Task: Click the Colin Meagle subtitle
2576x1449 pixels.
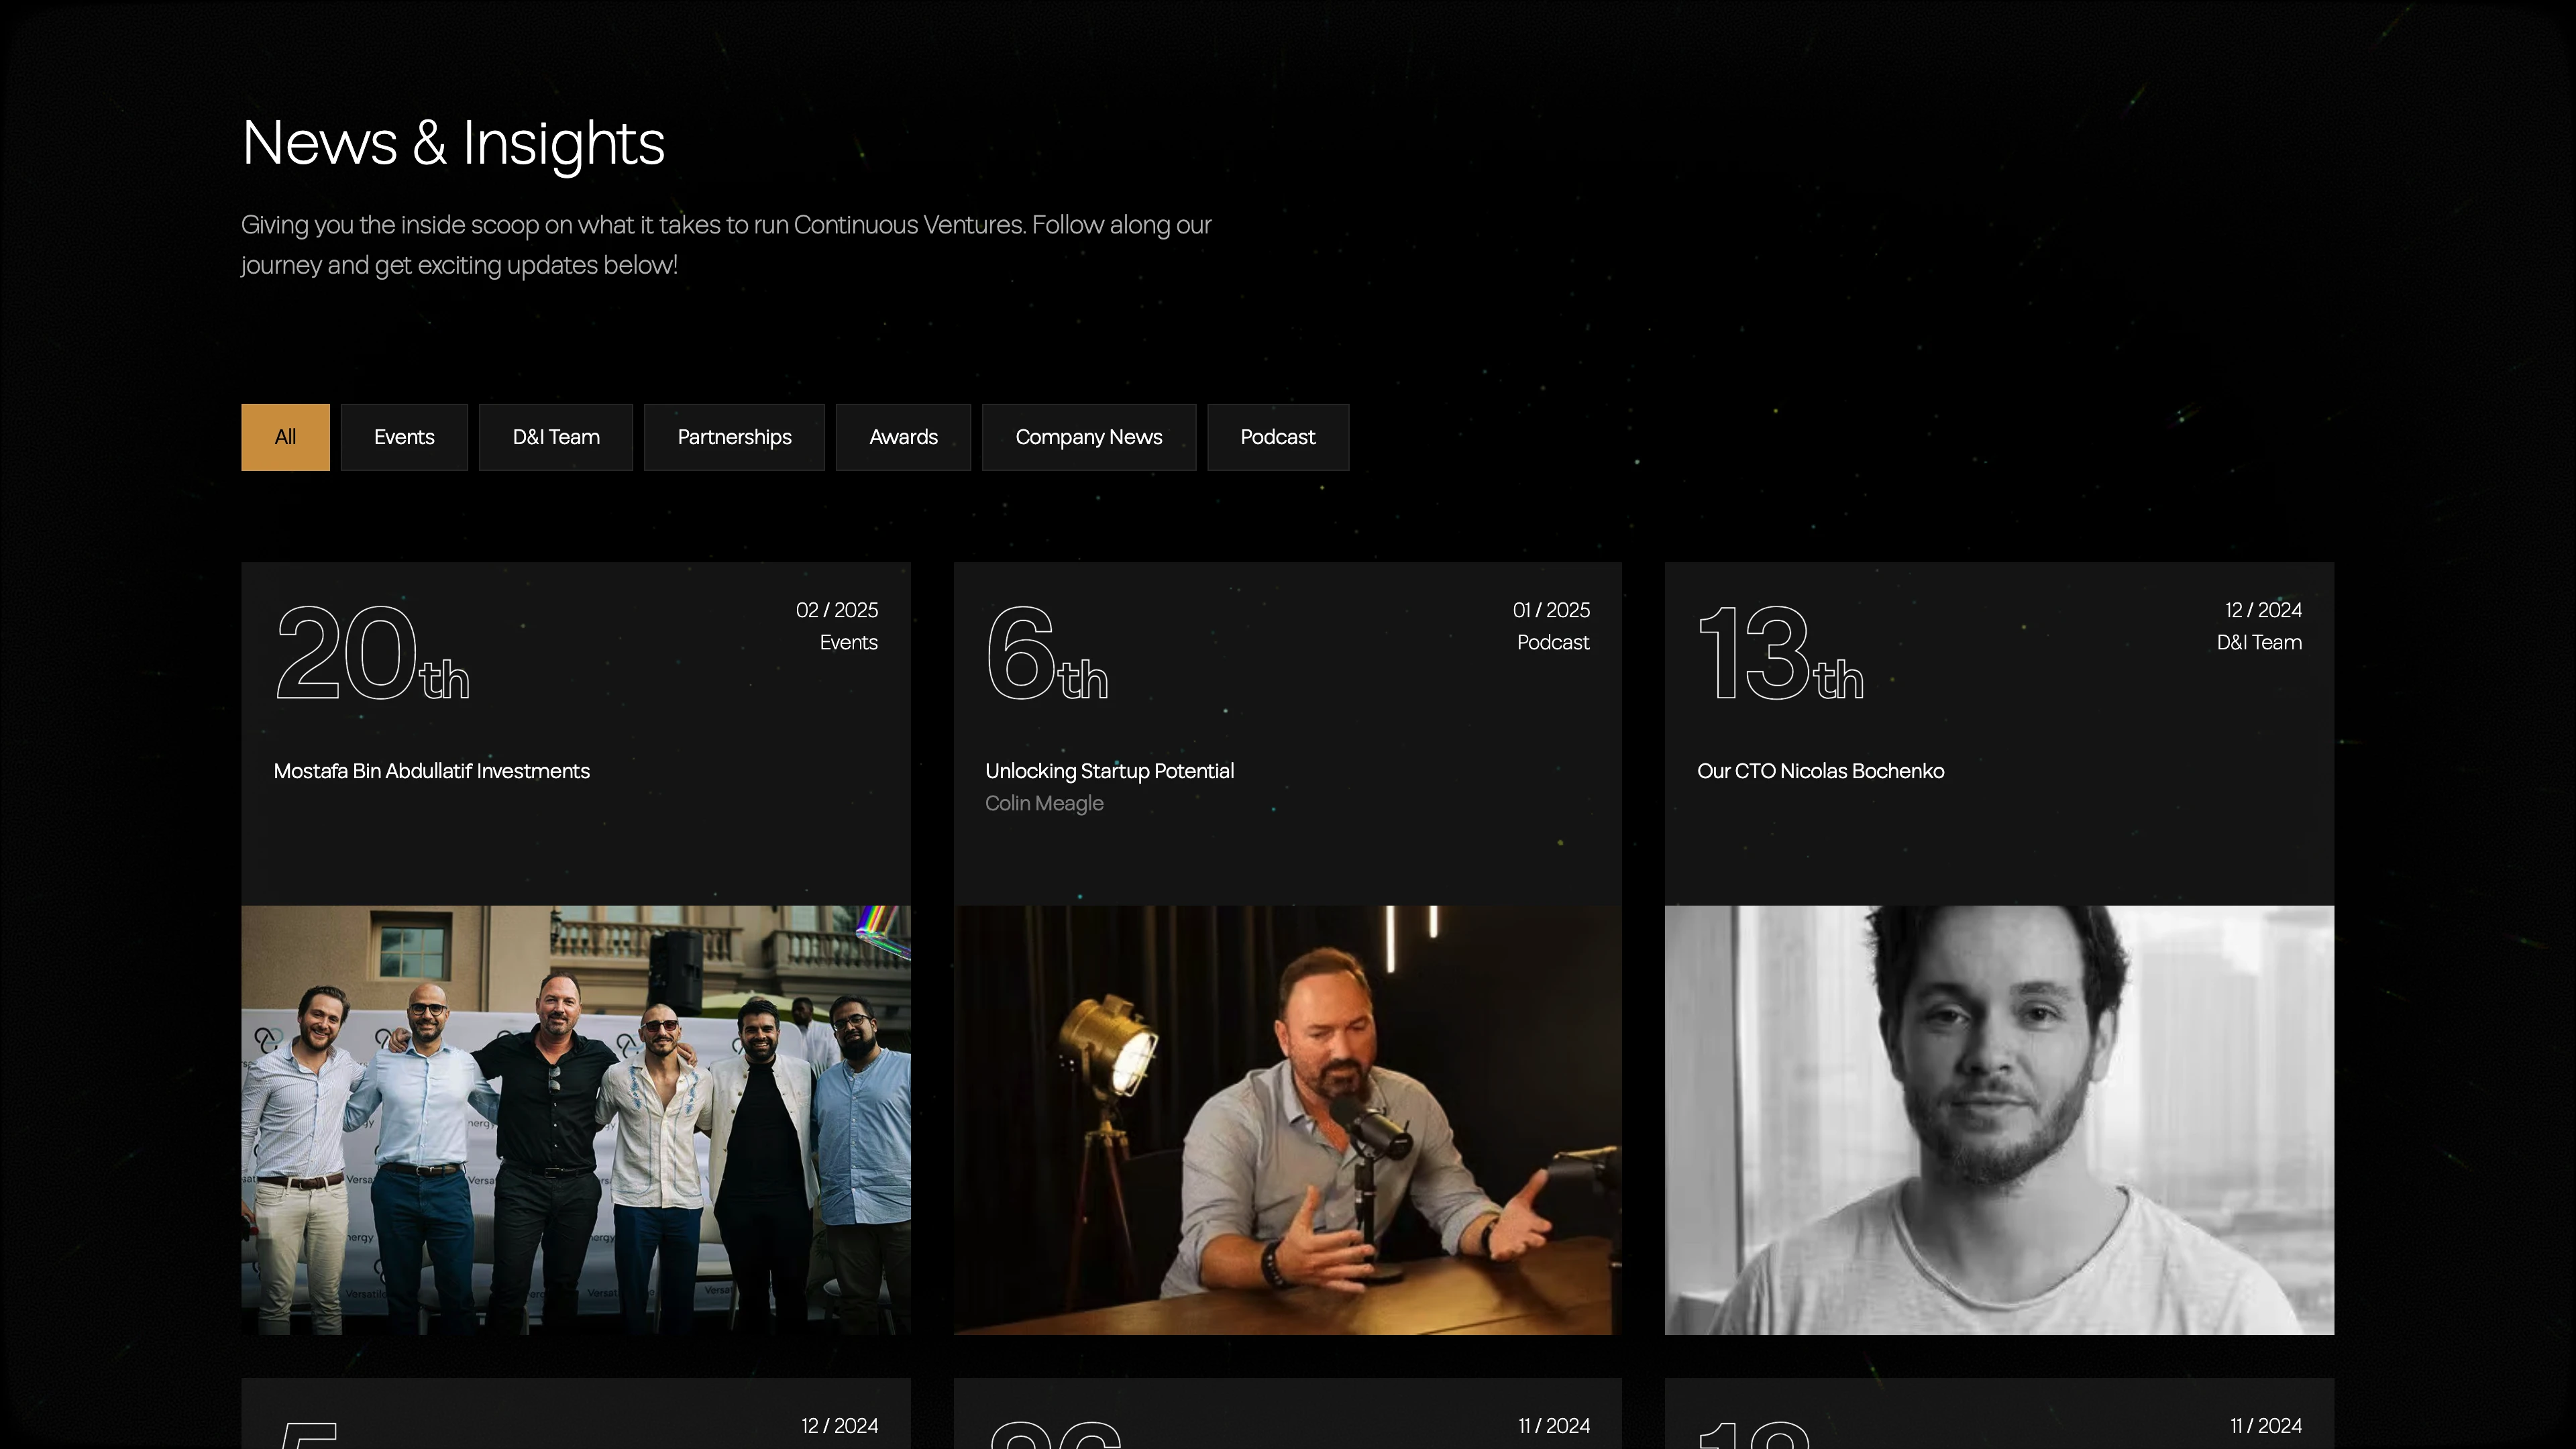Action: coord(1044,803)
